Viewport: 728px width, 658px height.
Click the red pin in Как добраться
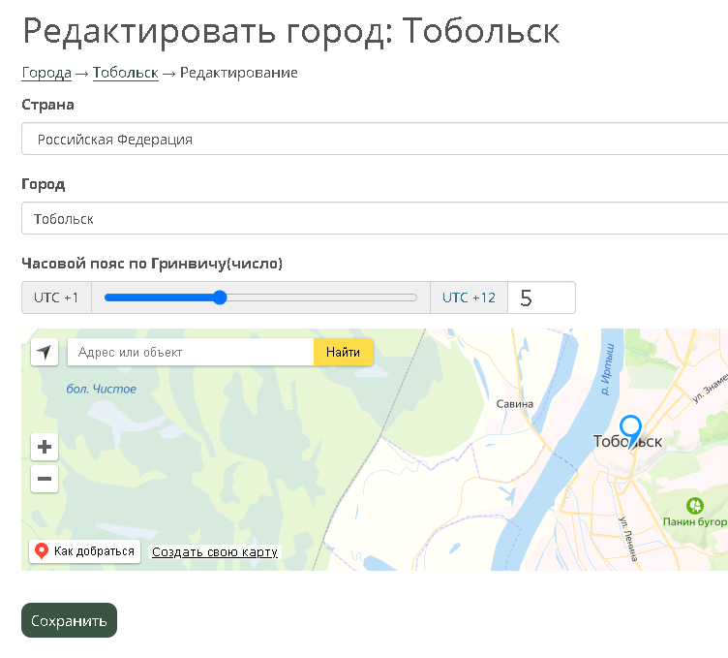coord(42,551)
